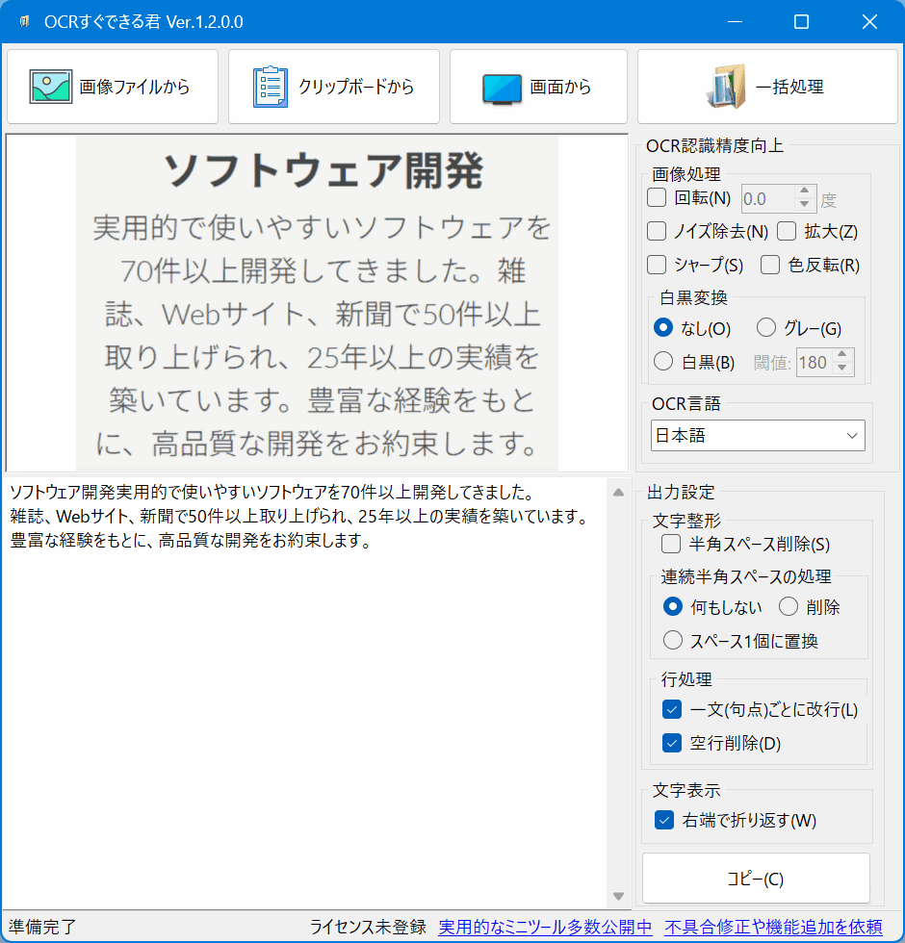Click the monitor icon on 画面から
The height and width of the screenshot is (943, 905).
(502, 88)
